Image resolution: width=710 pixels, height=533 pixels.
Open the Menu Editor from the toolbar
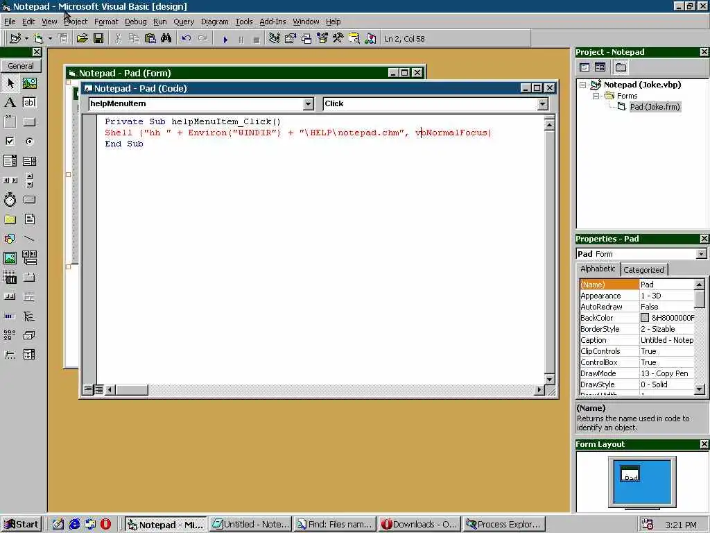coord(63,39)
